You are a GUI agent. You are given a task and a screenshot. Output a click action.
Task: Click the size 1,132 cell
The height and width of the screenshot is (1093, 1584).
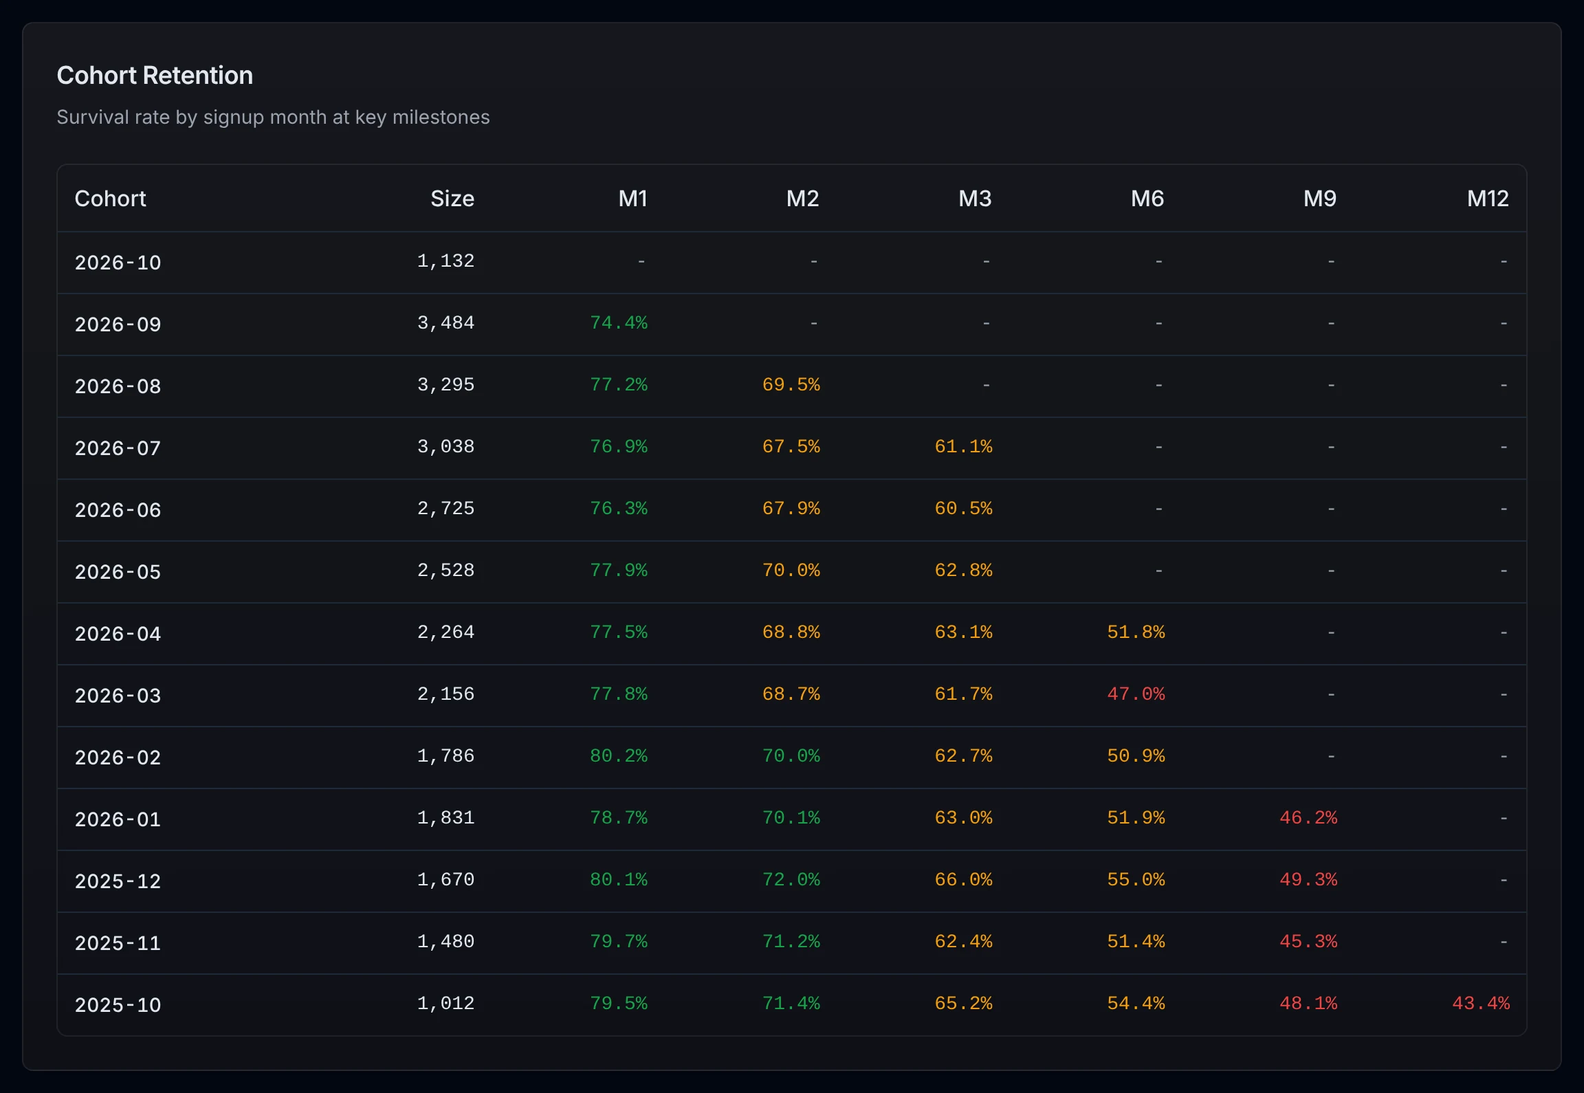(446, 261)
